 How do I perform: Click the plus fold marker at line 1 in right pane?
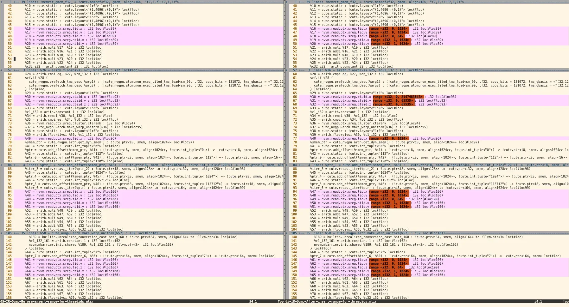287,2
